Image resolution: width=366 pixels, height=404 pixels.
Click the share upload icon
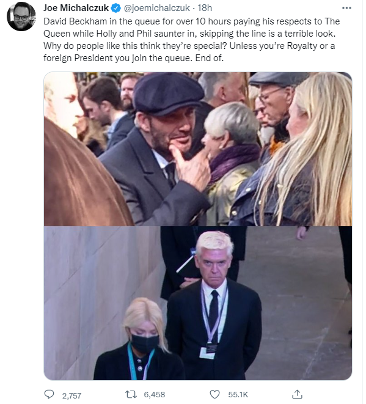(297, 394)
